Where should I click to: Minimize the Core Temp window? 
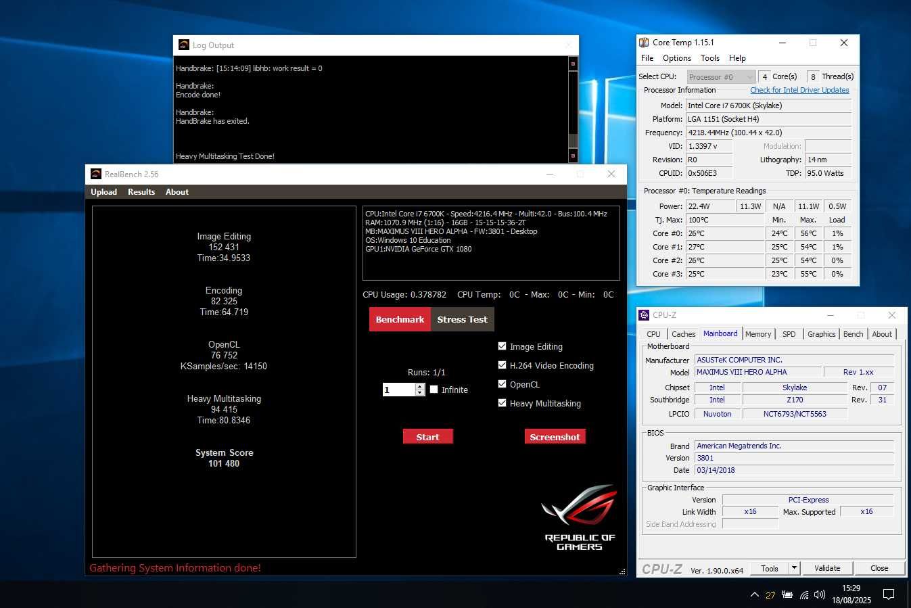point(782,43)
